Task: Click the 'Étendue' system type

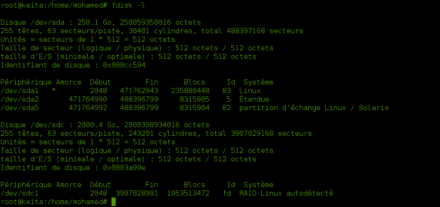Action: coord(254,99)
